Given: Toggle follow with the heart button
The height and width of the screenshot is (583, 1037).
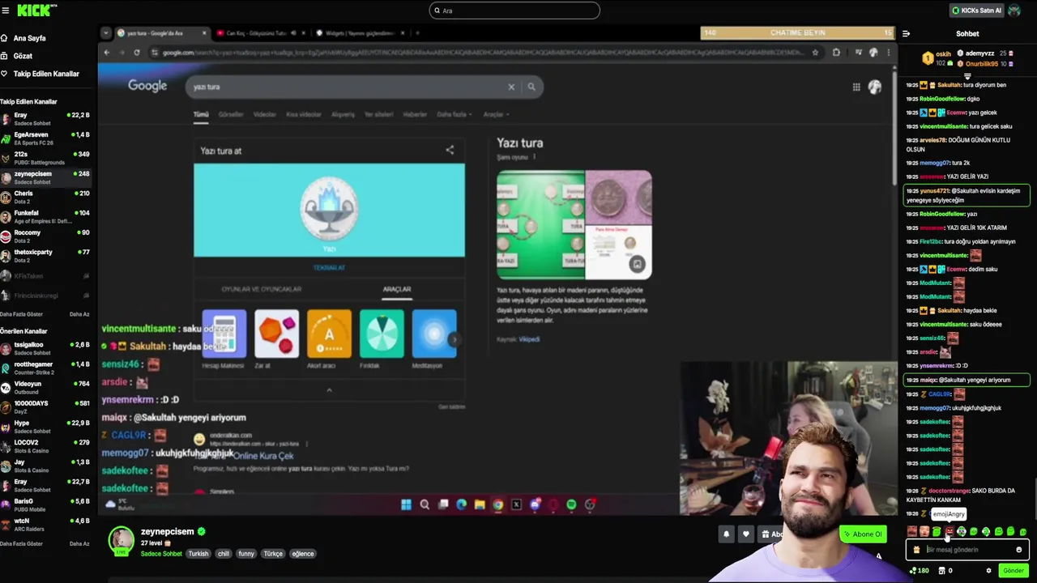Looking at the screenshot, I should 746,534.
